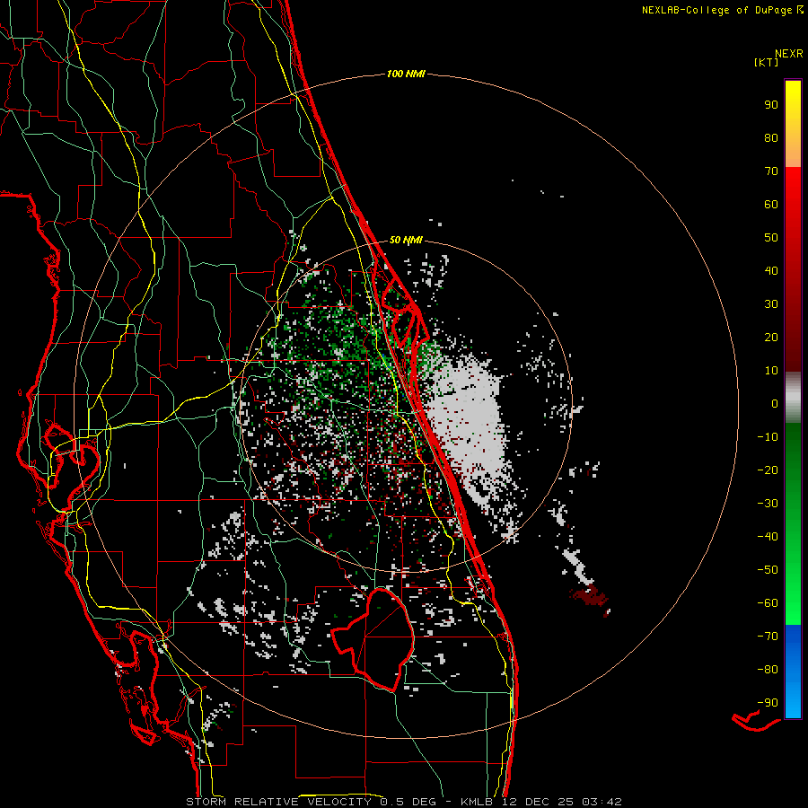Click the -40 value on the velocity scale

[768, 537]
